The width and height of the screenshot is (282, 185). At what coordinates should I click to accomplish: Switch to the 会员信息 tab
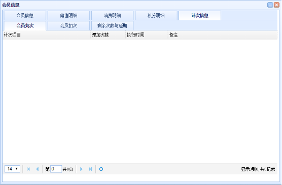(x=25, y=16)
